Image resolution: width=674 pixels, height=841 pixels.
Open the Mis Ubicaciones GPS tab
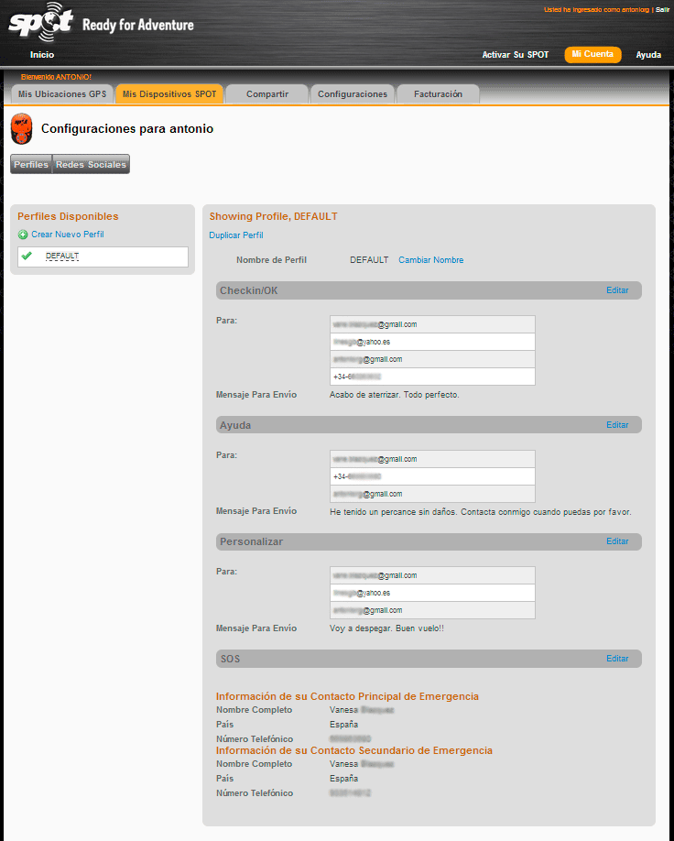[62, 94]
